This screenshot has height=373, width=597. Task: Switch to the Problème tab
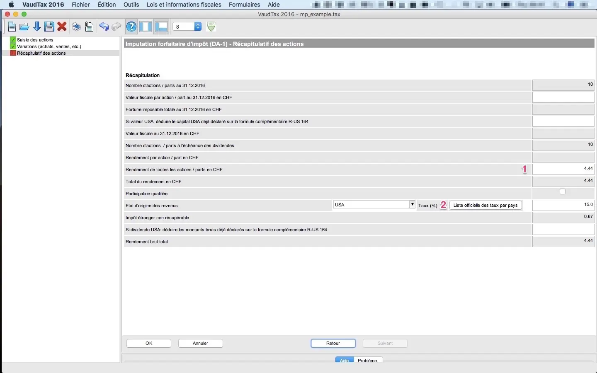point(368,360)
